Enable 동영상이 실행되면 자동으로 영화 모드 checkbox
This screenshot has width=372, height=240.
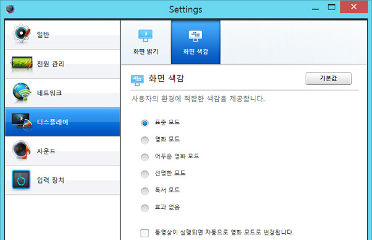(x=144, y=233)
